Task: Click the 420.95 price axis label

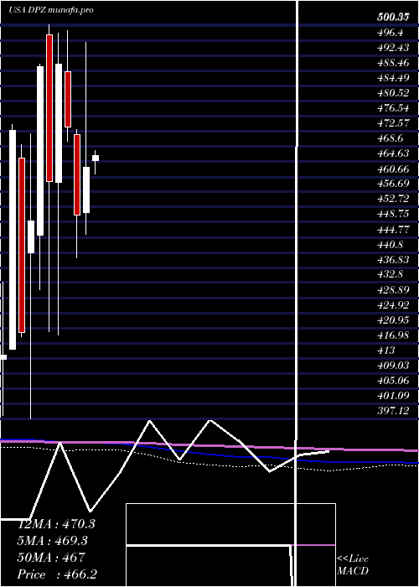Action: pos(393,320)
